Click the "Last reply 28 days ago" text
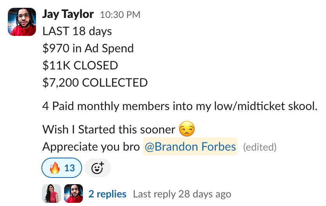Screen dimensions: 326x206 click(x=182, y=194)
